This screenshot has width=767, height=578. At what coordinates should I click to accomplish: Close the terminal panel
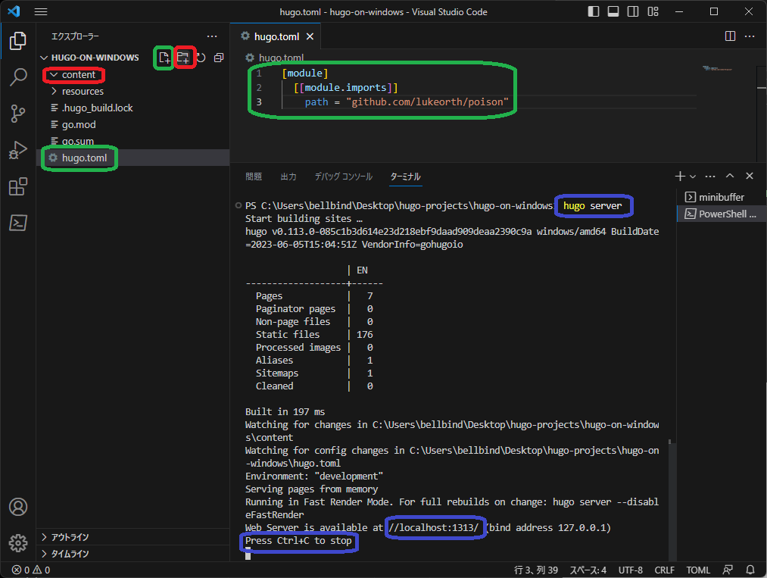click(x=750, y=177)
